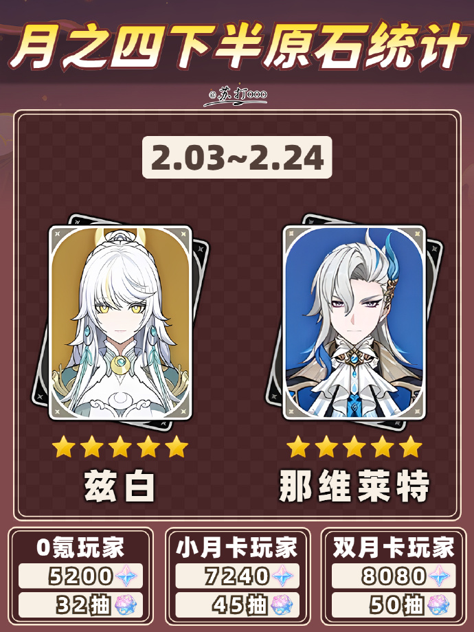Click the 月之四下半原石统计 title banner
474x632 pixels.
tap(237, 47)
